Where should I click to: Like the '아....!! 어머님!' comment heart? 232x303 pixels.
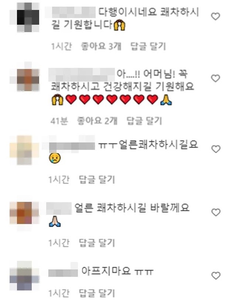(x=215, y=78)
